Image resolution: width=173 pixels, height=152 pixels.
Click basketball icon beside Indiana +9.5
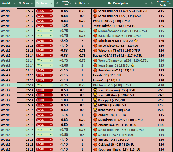(95, 140)
